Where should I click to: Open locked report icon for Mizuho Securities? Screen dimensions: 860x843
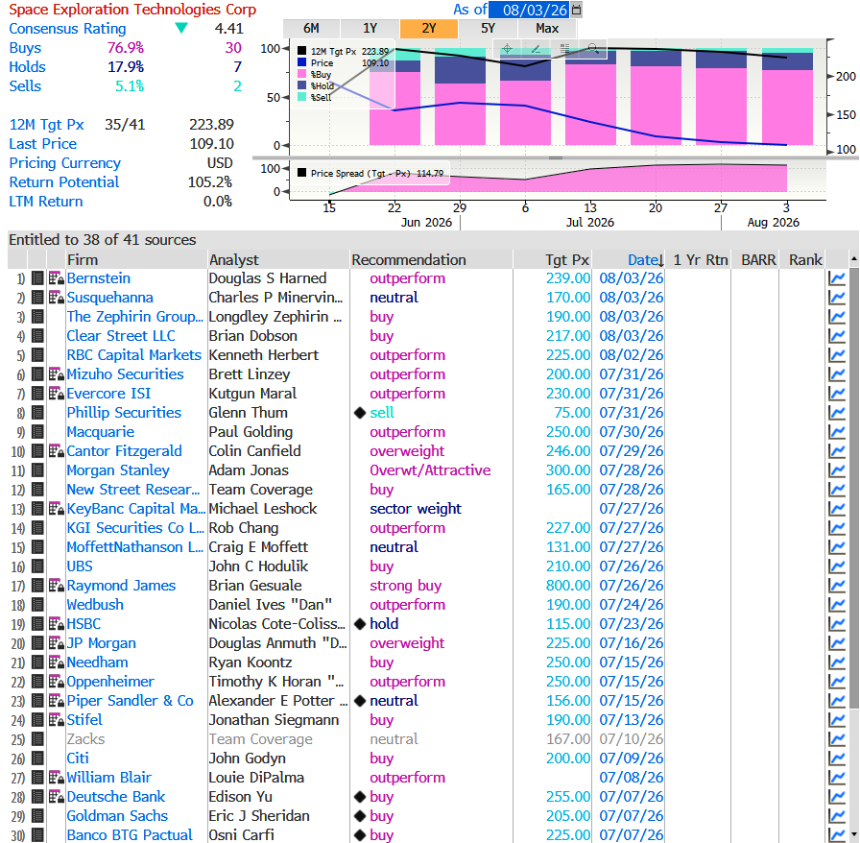pos(57,374)
